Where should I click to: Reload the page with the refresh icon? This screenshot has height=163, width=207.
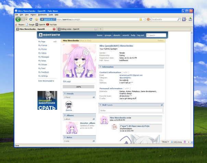coord(31,20)
